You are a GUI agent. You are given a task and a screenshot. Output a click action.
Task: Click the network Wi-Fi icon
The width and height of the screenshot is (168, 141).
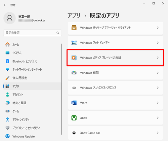pyautogui.click(x=7, y=70)
